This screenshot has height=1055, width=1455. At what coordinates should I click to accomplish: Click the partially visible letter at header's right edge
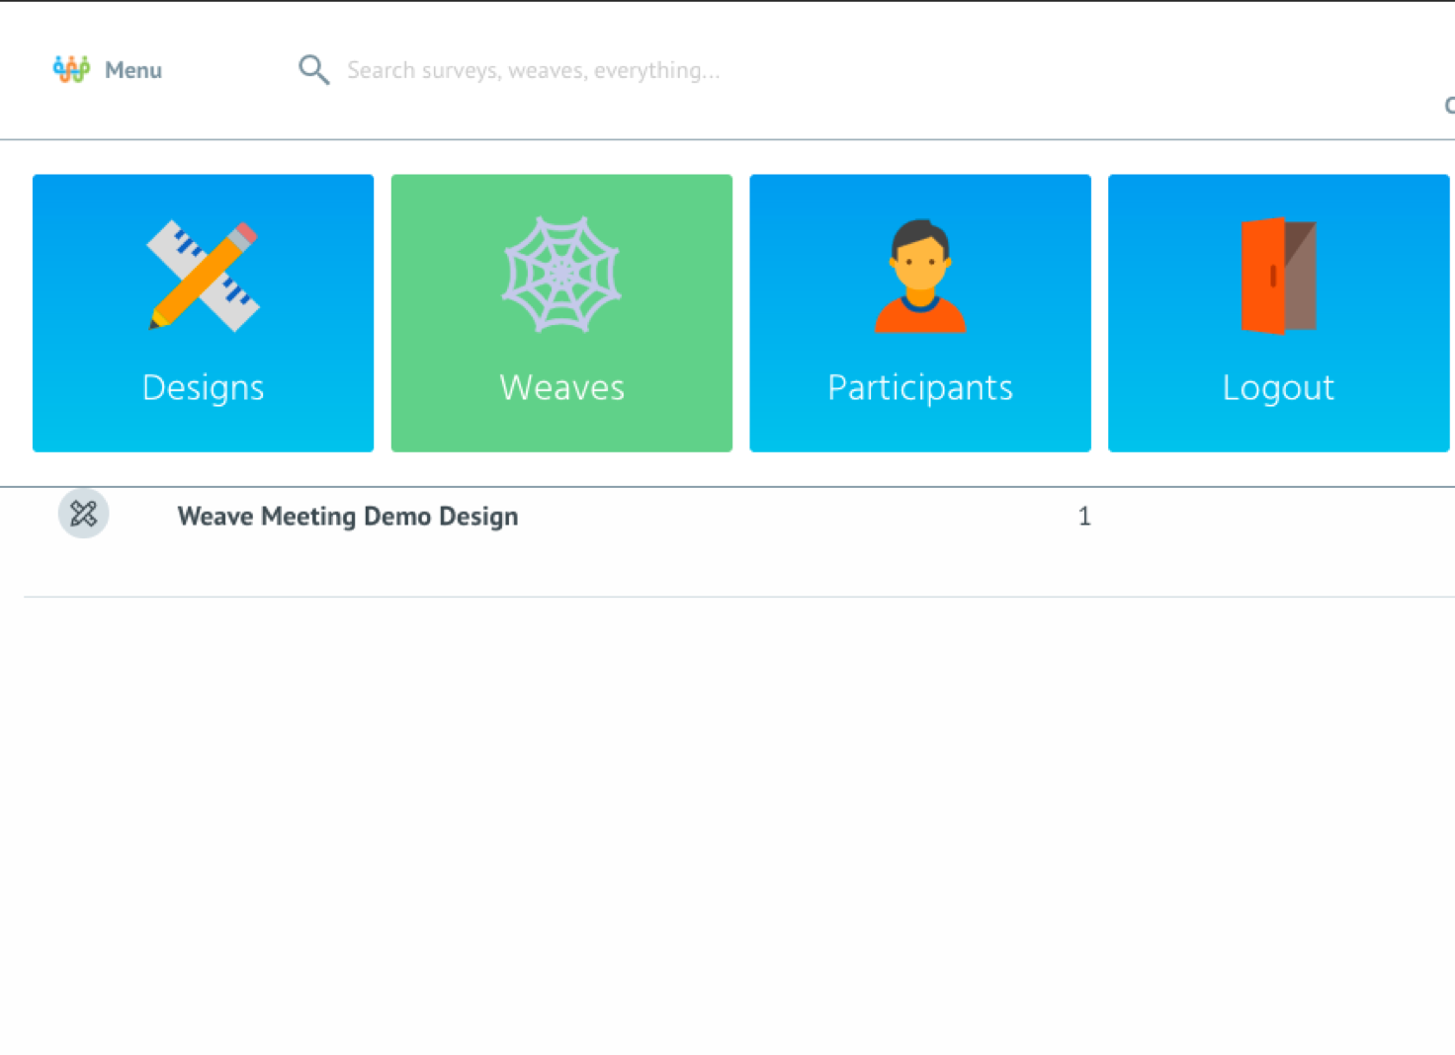(x=1449, y=105)
